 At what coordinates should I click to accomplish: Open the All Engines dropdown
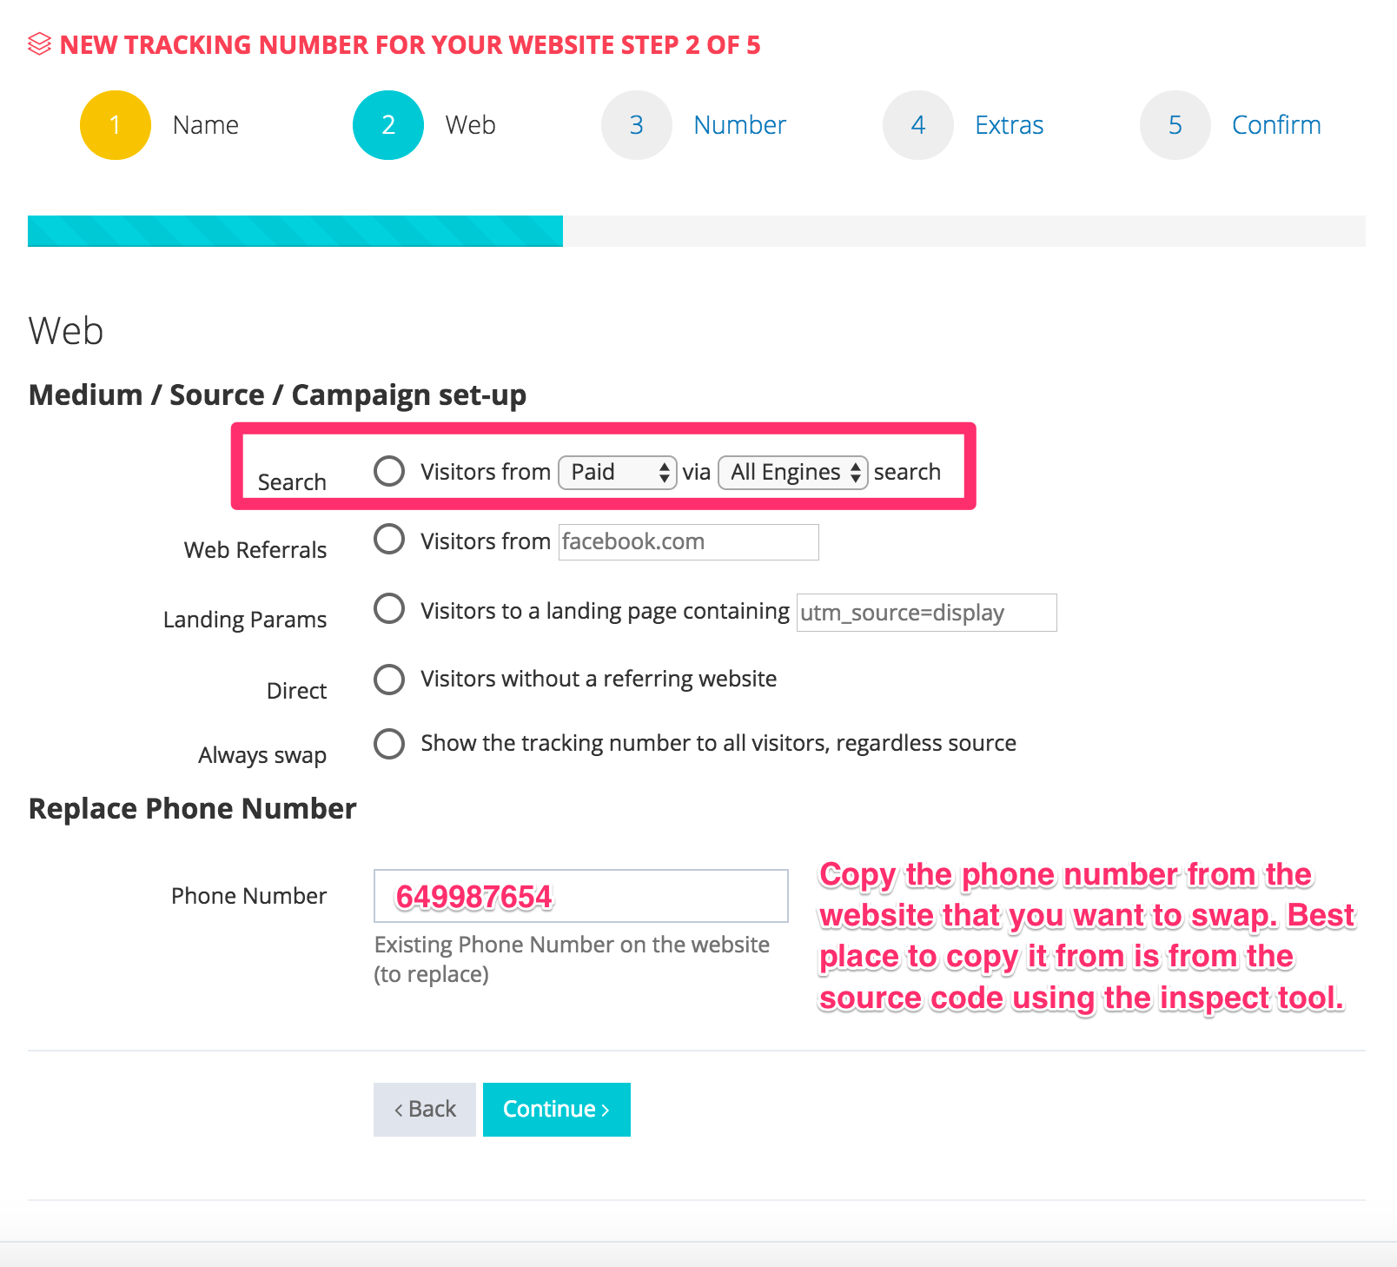(x=792, y=472)
